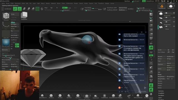Click the Frame icon on right shelf
Screen dimensions: 178x100
(x=151, y=63)
